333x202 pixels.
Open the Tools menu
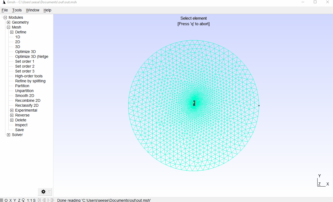coord(17,10)
